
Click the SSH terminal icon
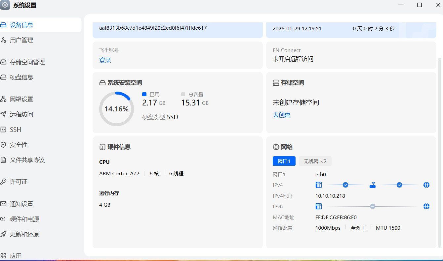coord(4,130)
